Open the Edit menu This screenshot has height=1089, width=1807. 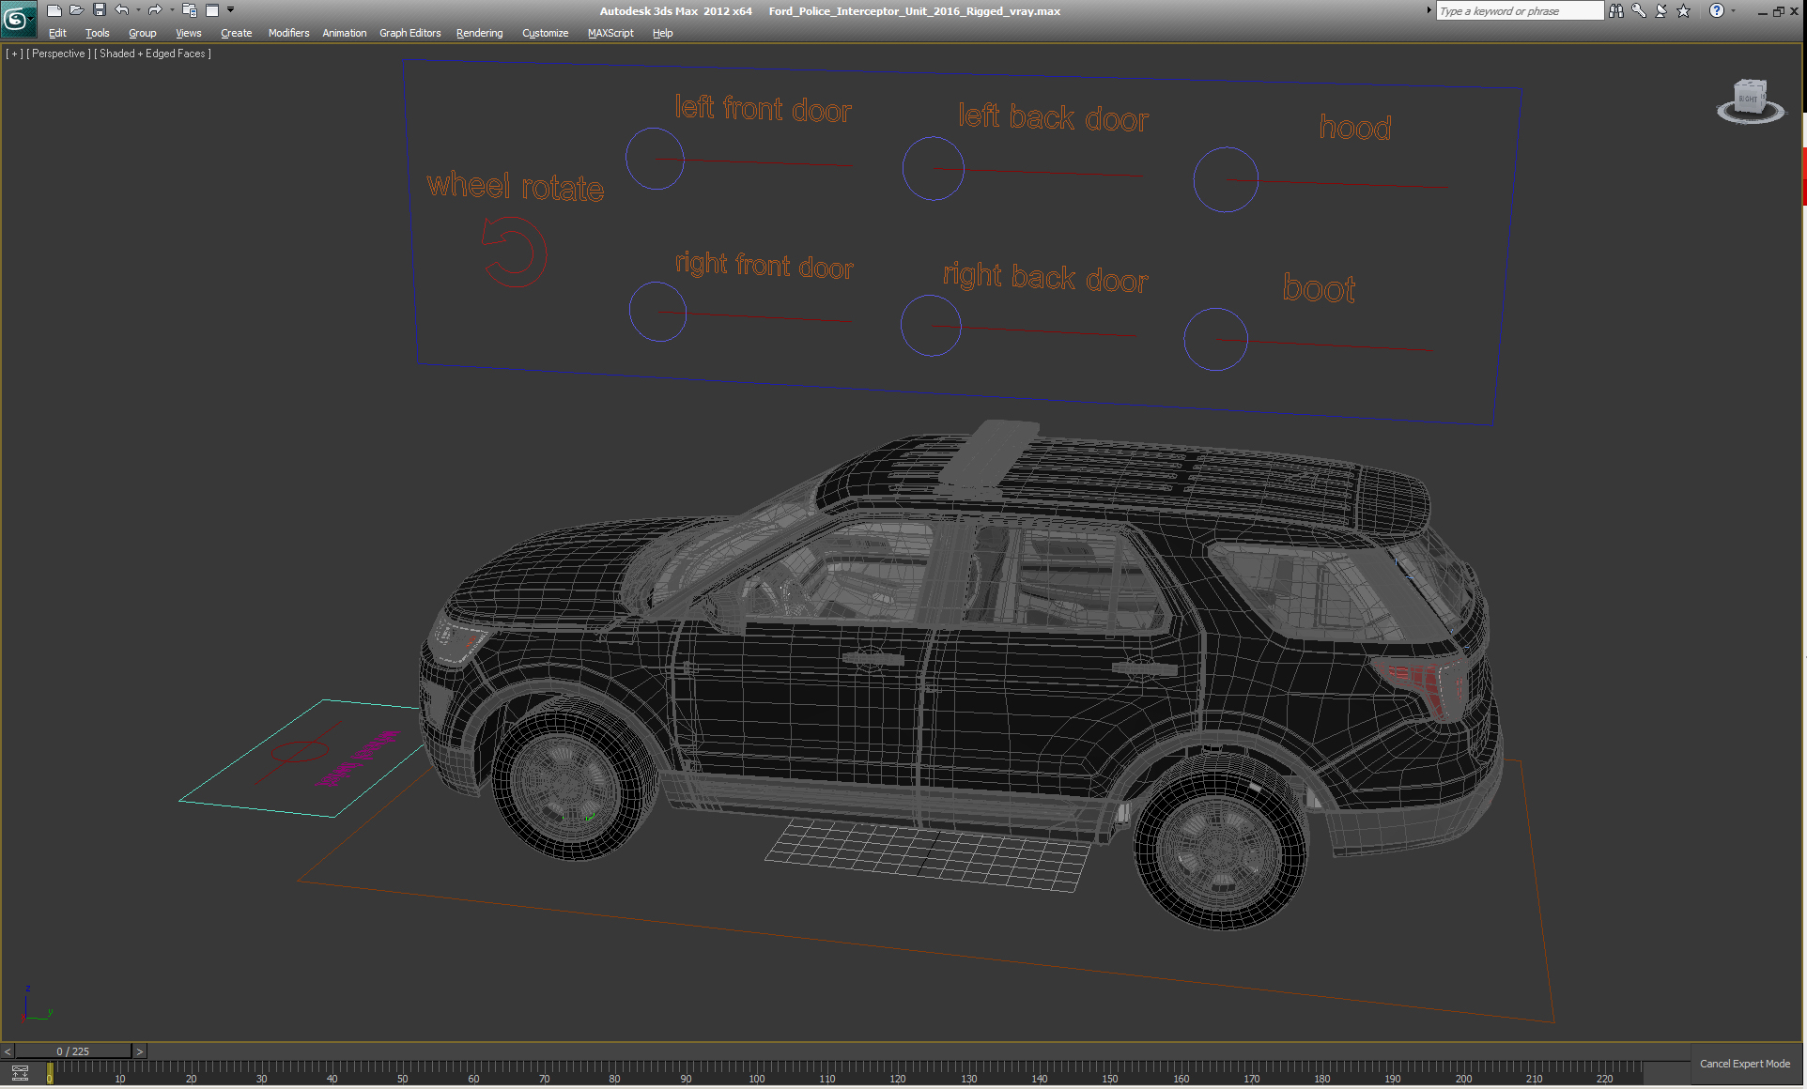point(57,33)
